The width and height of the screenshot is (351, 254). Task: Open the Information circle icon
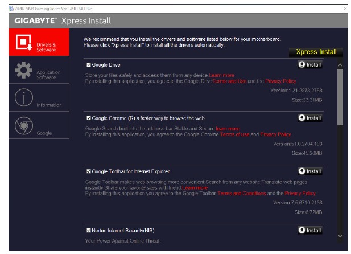click(x=23, y=99)
